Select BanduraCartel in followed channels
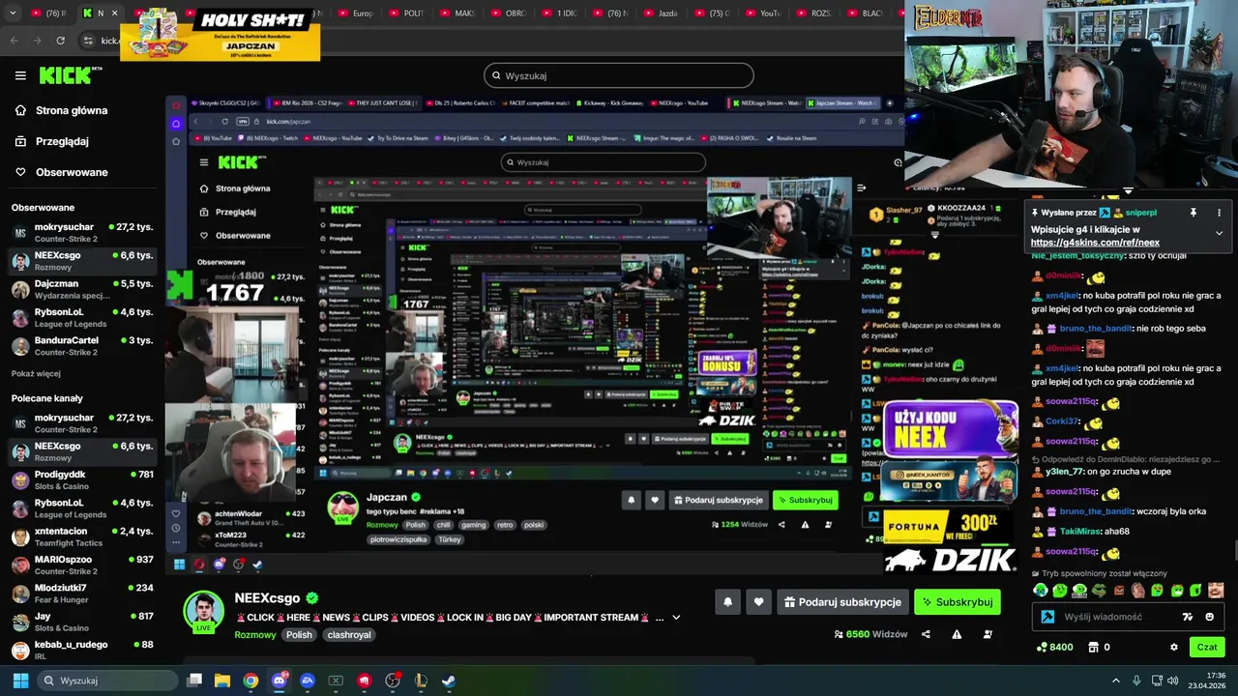The height and width of the screenshot is (696, 1238). tap(82, 346)
